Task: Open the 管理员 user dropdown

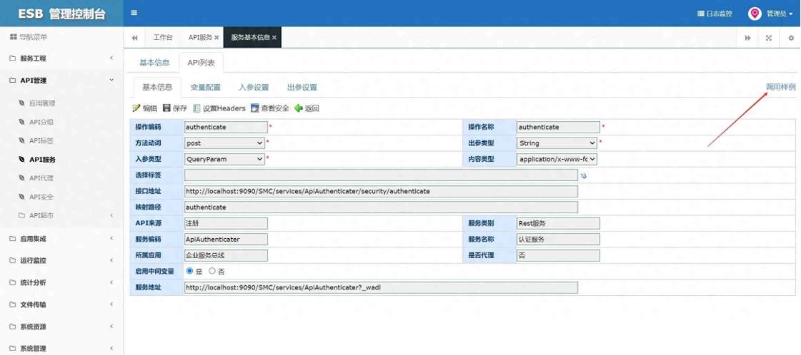Action: pyautogui.click(x=780, y=14)
